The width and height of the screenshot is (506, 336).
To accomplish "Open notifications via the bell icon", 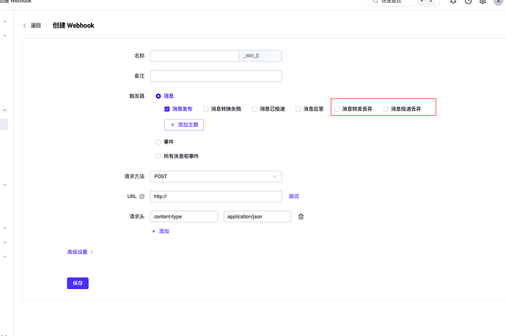I will point(453,1).
